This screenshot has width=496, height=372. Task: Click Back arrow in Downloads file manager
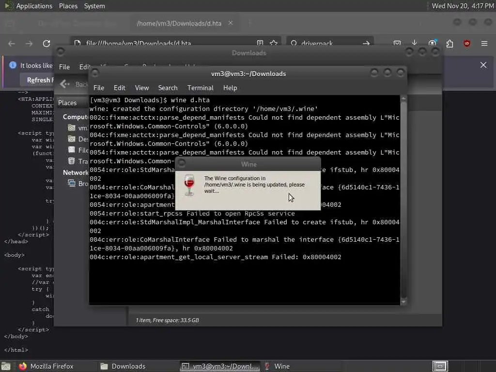(x=65, y=84)
